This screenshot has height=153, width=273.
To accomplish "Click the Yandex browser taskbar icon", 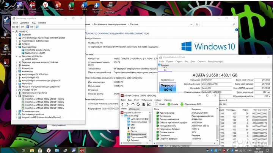I will click(x=49, y=150).
